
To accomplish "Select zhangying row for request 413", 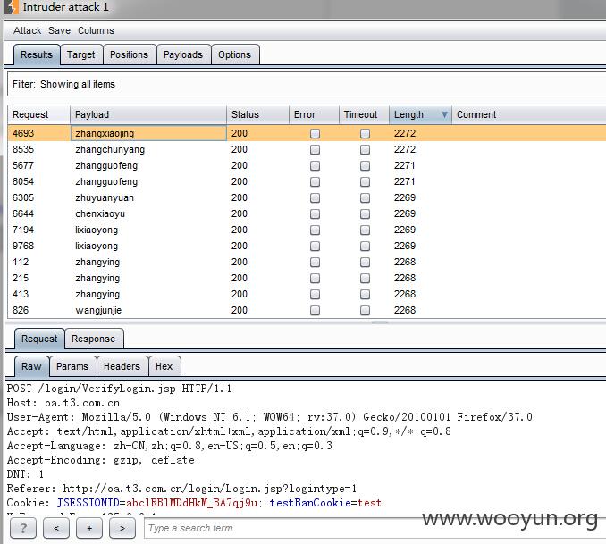I will [x=307, y=294].
